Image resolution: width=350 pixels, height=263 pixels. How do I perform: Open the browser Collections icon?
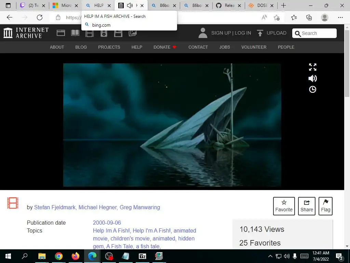pyautogui.click(x=309, y=17)
